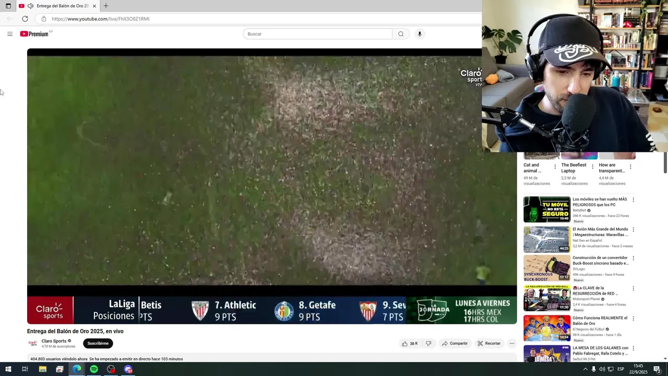Open Cat and animal short title
The width and height of the screenshot is (668, 376).
pos(532,168)
